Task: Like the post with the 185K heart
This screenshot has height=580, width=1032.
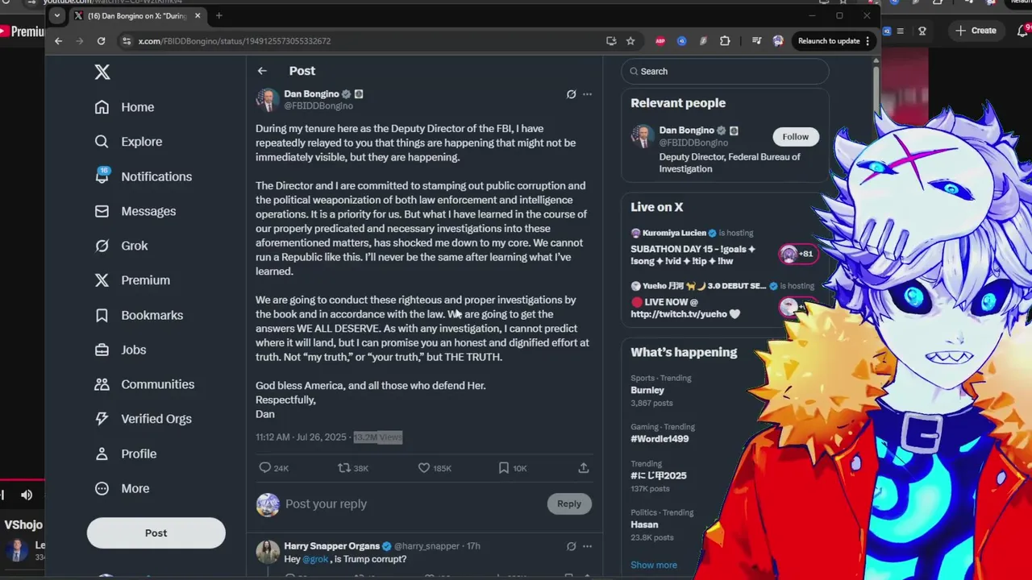Action: tap(423, 468)
